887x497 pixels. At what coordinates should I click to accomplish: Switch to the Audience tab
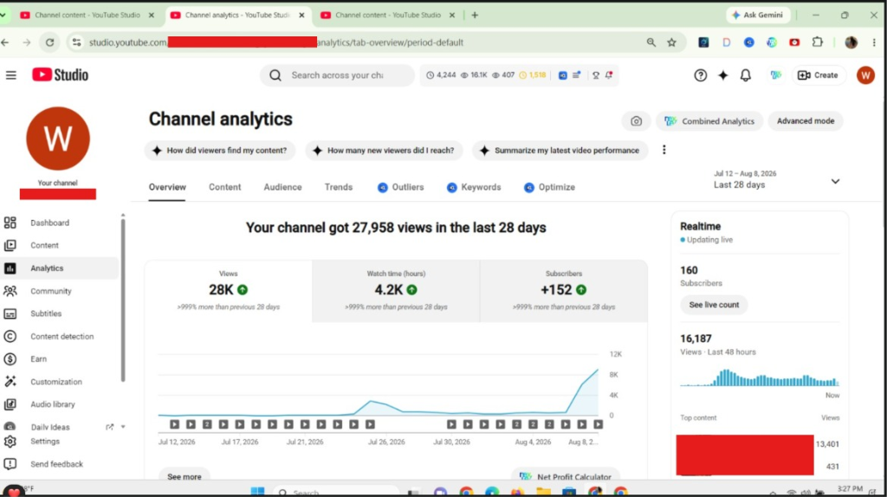click(x=283, y=187)
